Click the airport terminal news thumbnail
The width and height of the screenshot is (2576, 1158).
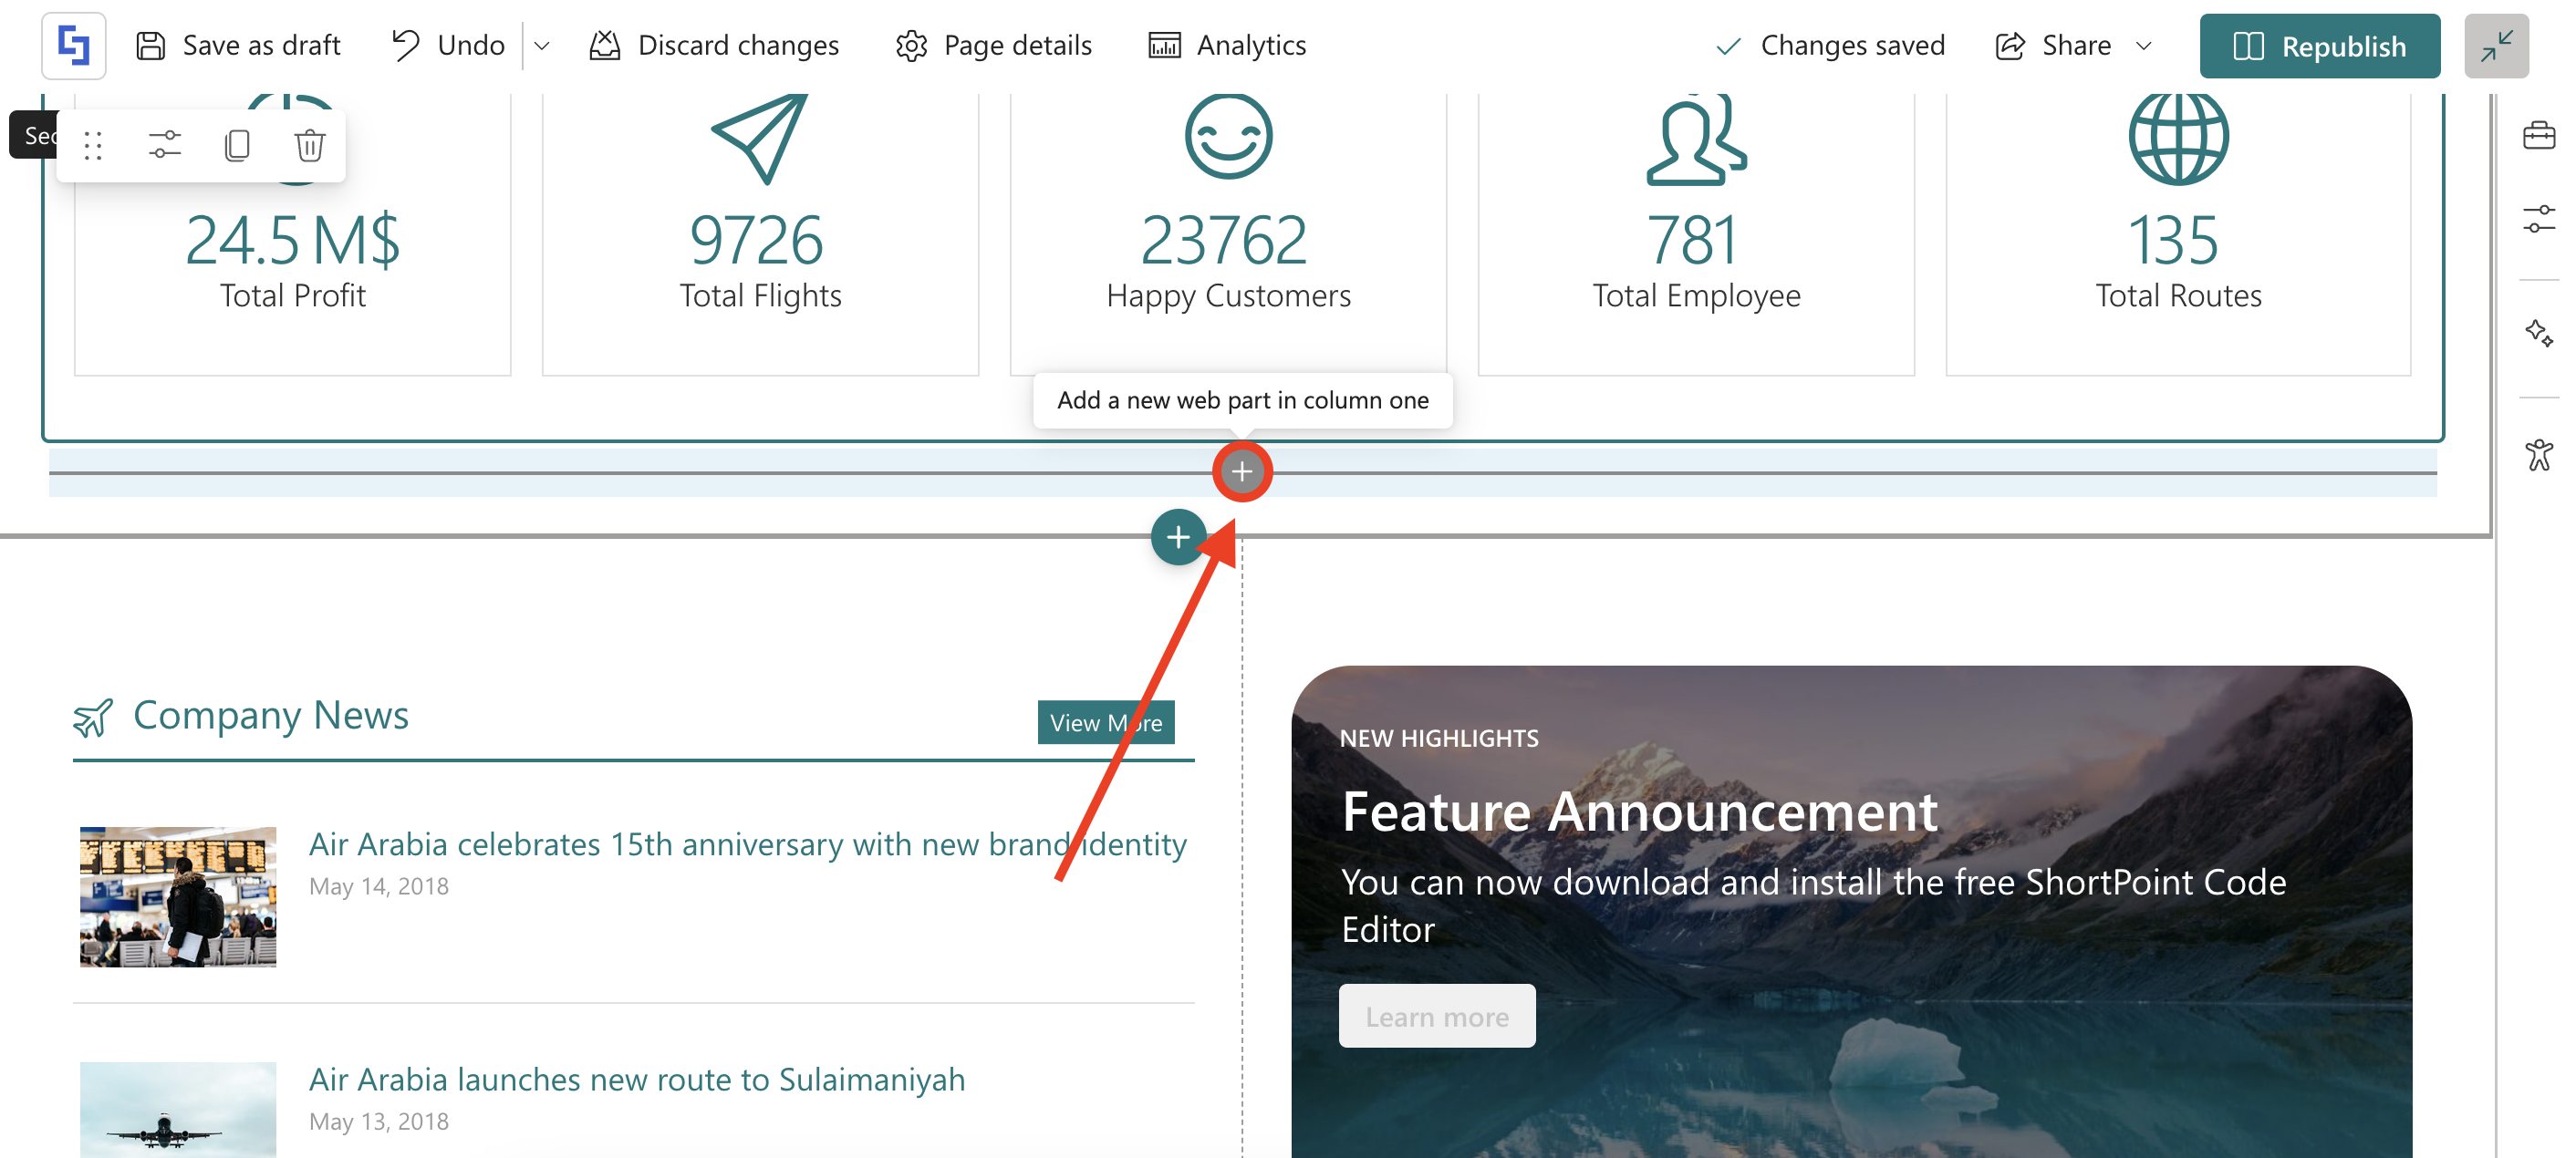point(178,896)
